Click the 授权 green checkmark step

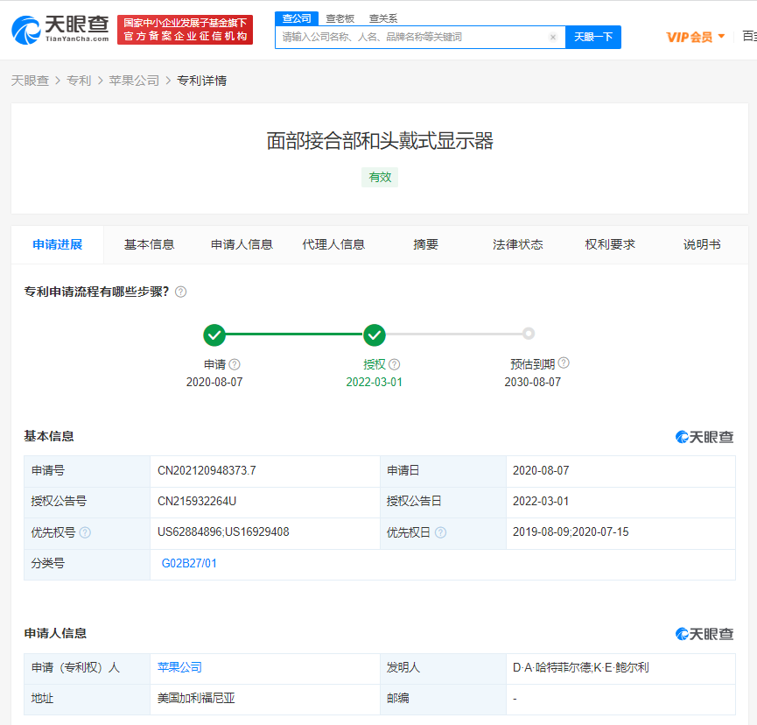click(x=375, y=334)
